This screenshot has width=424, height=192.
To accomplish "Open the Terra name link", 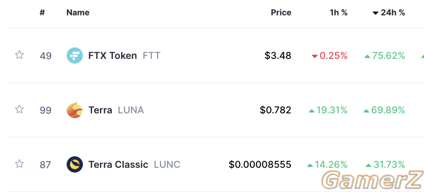I will 100,110.
